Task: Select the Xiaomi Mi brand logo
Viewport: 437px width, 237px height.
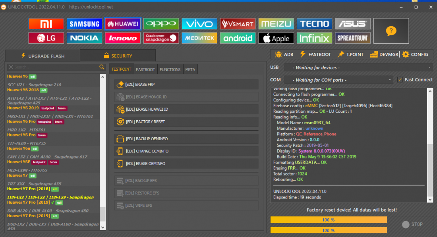Action: (46, 24)
